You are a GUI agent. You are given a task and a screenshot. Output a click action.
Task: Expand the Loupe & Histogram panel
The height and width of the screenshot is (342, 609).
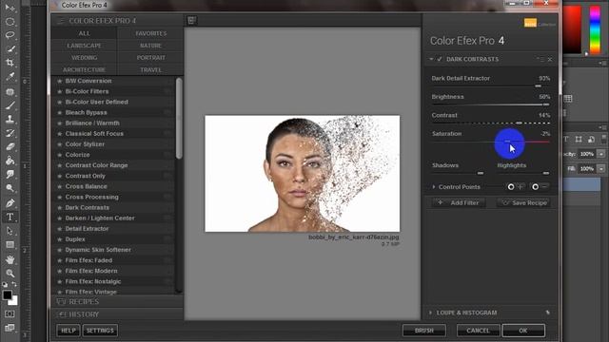tap(430, 313)
